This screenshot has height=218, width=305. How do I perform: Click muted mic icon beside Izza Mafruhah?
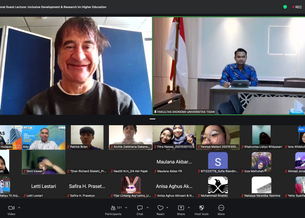pyautogui.click(x=243, y=171)
